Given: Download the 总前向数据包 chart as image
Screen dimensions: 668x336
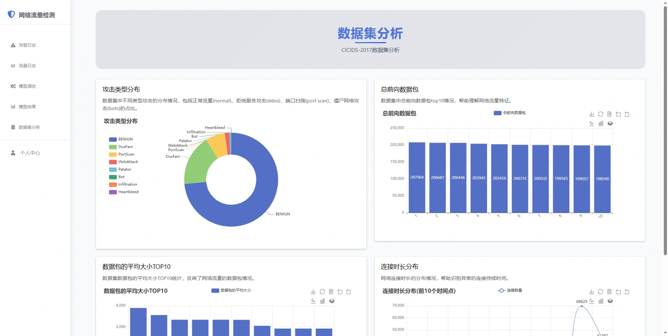Looking at the screenshot, I should (x=591, y=114).
